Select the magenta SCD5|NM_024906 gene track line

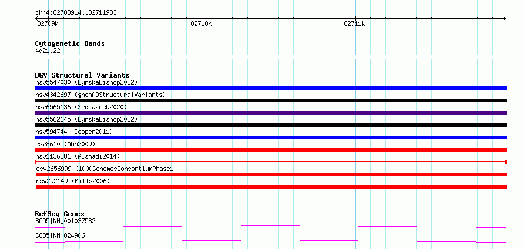point(270,241)
